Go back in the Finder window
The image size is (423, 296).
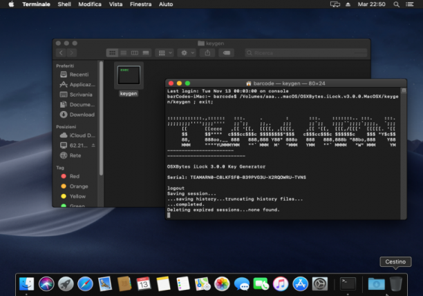click(61, 53)
